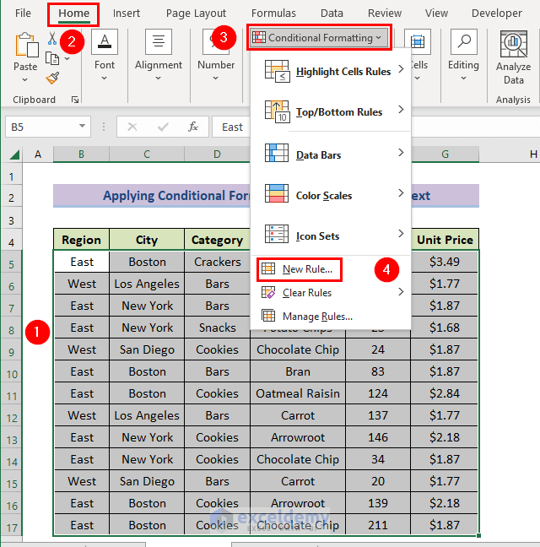The width and height of the screenshot is (540, 547).
Task: Open the File tab
Action: [x=23, y=14]
